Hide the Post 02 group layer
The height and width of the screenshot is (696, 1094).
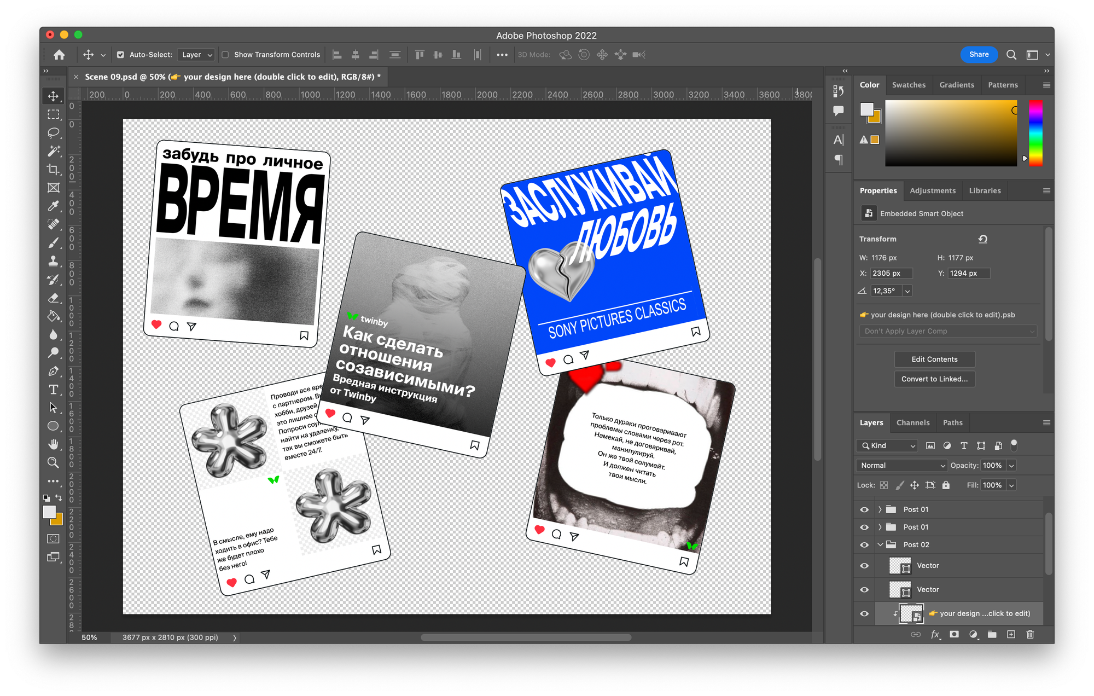[x=864, y=545]
